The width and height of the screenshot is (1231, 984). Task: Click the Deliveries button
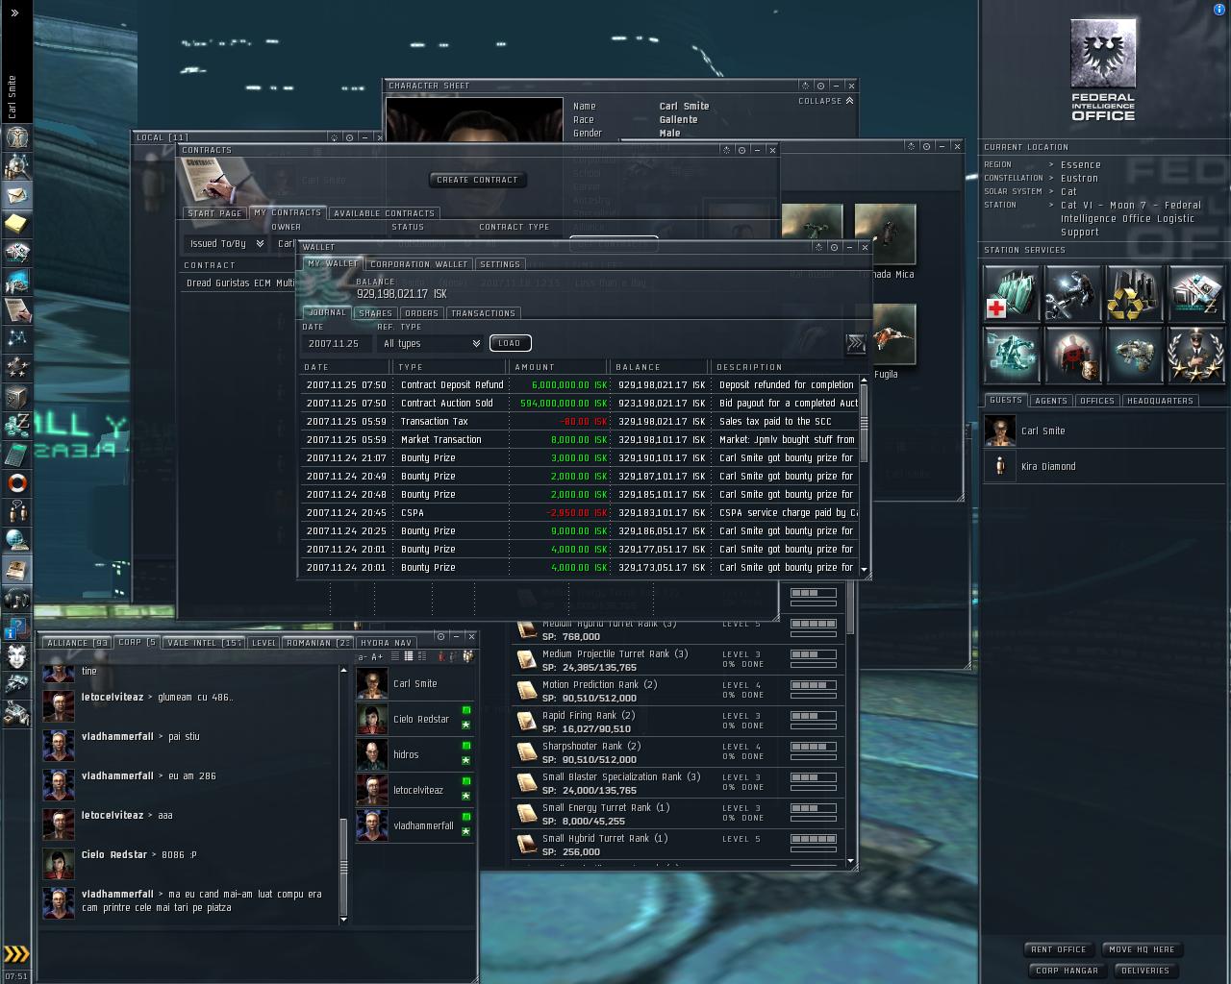[1145, 971]
